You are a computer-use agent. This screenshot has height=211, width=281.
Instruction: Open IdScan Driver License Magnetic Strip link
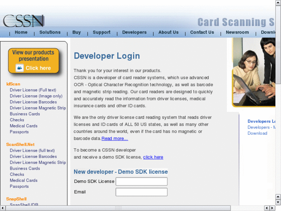point(38,108)
